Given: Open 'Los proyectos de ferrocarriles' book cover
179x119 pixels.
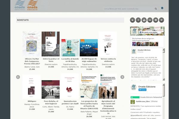Looking at the screenshot, I should (x=89, y=86).
